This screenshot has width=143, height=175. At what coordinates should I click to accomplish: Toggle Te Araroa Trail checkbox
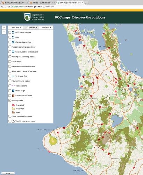point(10,76)
